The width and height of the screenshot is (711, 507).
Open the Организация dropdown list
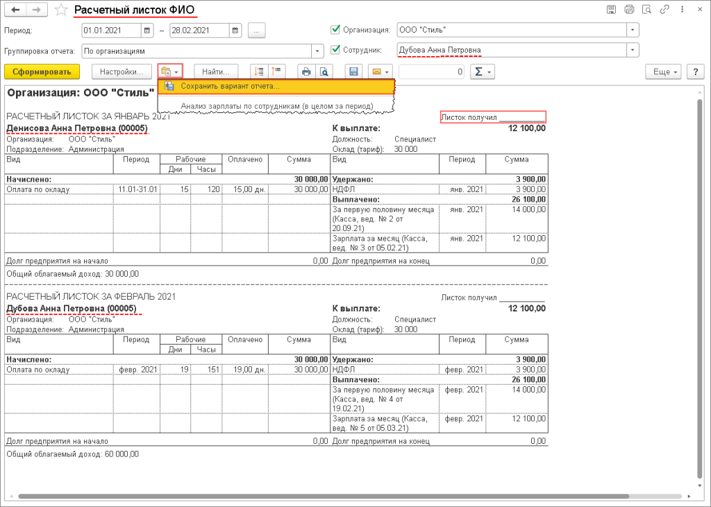(632, 31)
